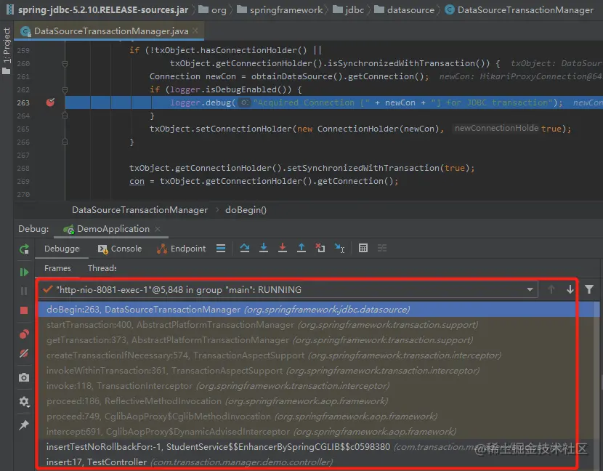Click spring-jdbc sources jar breadcrumb
This screenshot has height=471, width=603.
[x=97, y=10]
